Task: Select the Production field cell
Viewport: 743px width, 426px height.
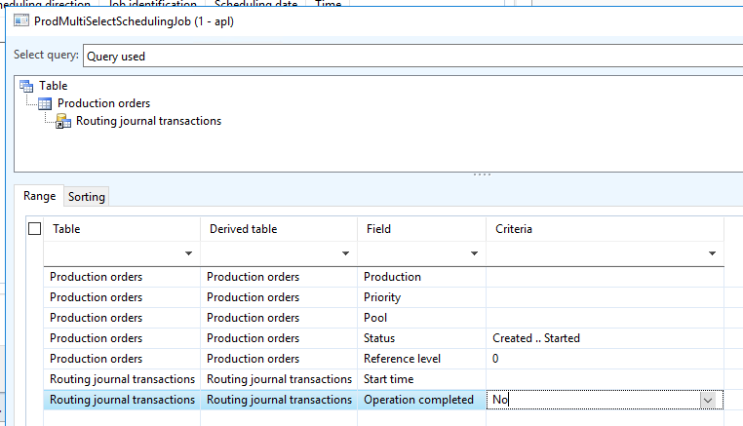Action: [422, 277]
